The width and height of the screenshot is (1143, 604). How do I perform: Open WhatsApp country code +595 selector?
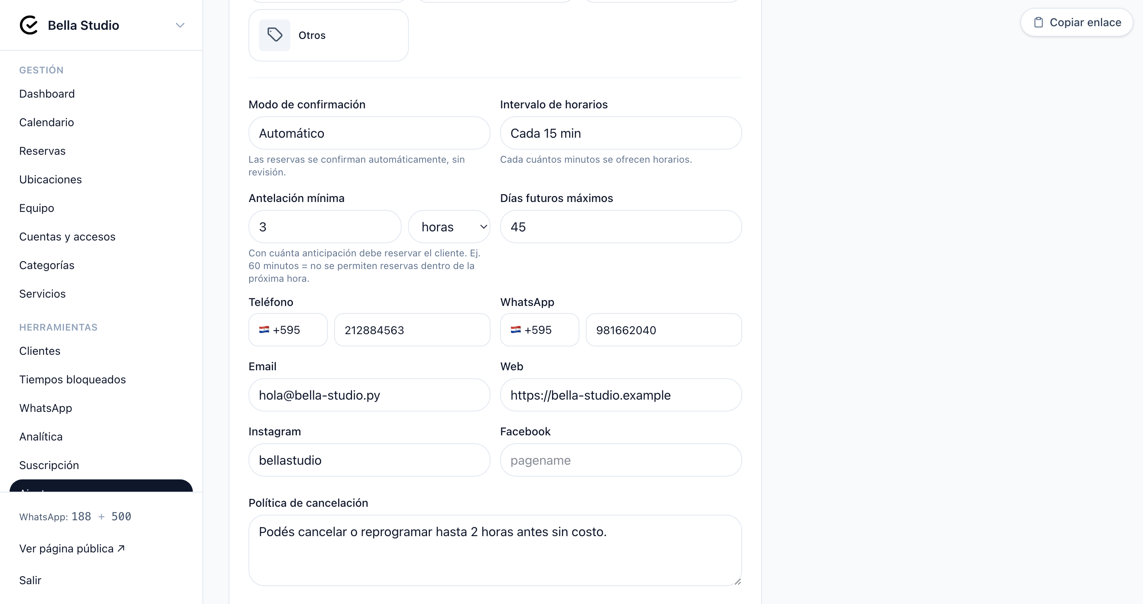pyautogui.click(x=540, y=330)
